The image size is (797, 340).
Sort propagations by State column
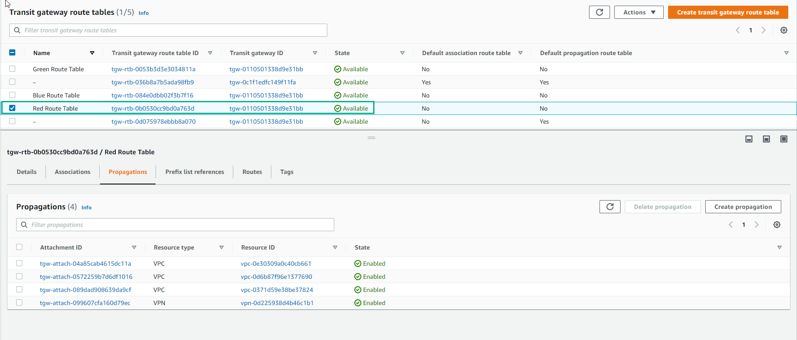coord(780,247)
